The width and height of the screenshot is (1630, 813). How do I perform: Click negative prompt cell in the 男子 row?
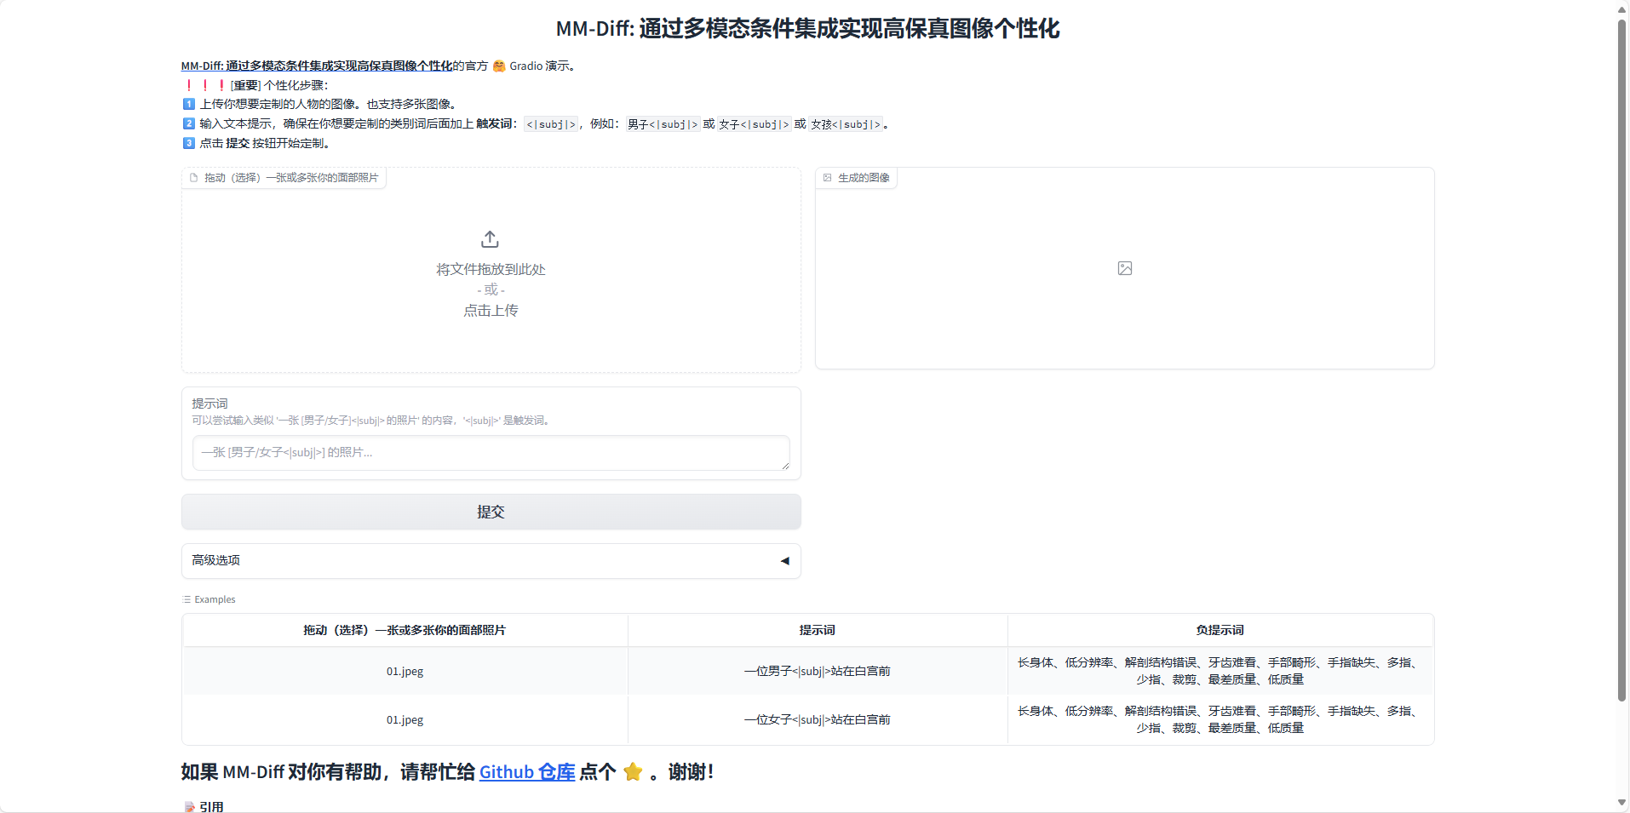(x=1220, y=672)
